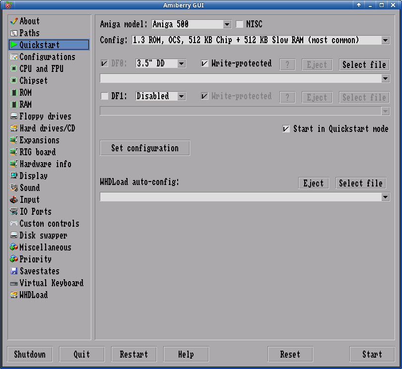This screenshot has width=402, height=369.
Task: Click the ROM icon in sidebar
Action: (14, 93)
